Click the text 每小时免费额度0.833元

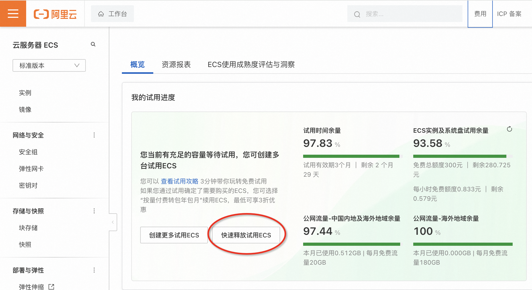447,189
